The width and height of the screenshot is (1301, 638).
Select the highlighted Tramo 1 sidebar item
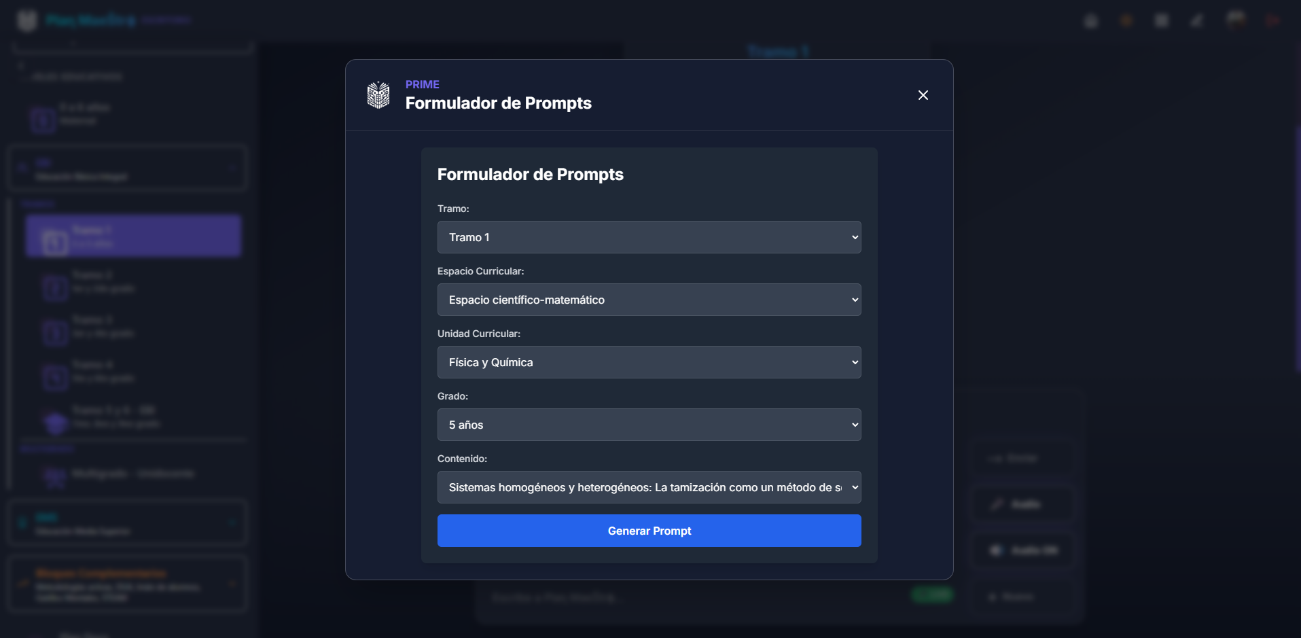133,236
